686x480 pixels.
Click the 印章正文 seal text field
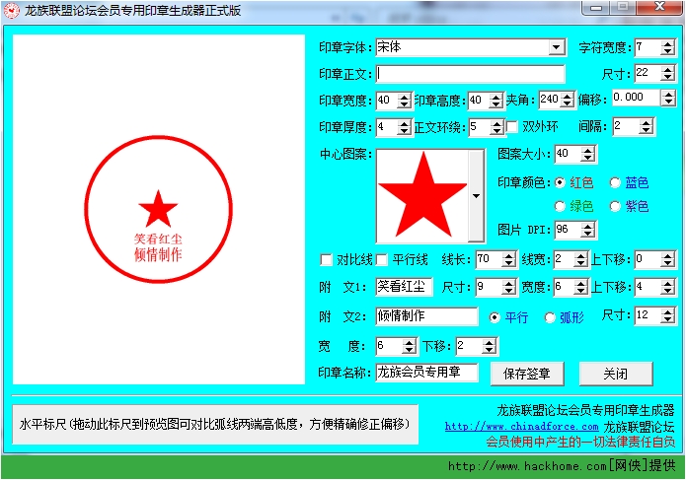470,74
